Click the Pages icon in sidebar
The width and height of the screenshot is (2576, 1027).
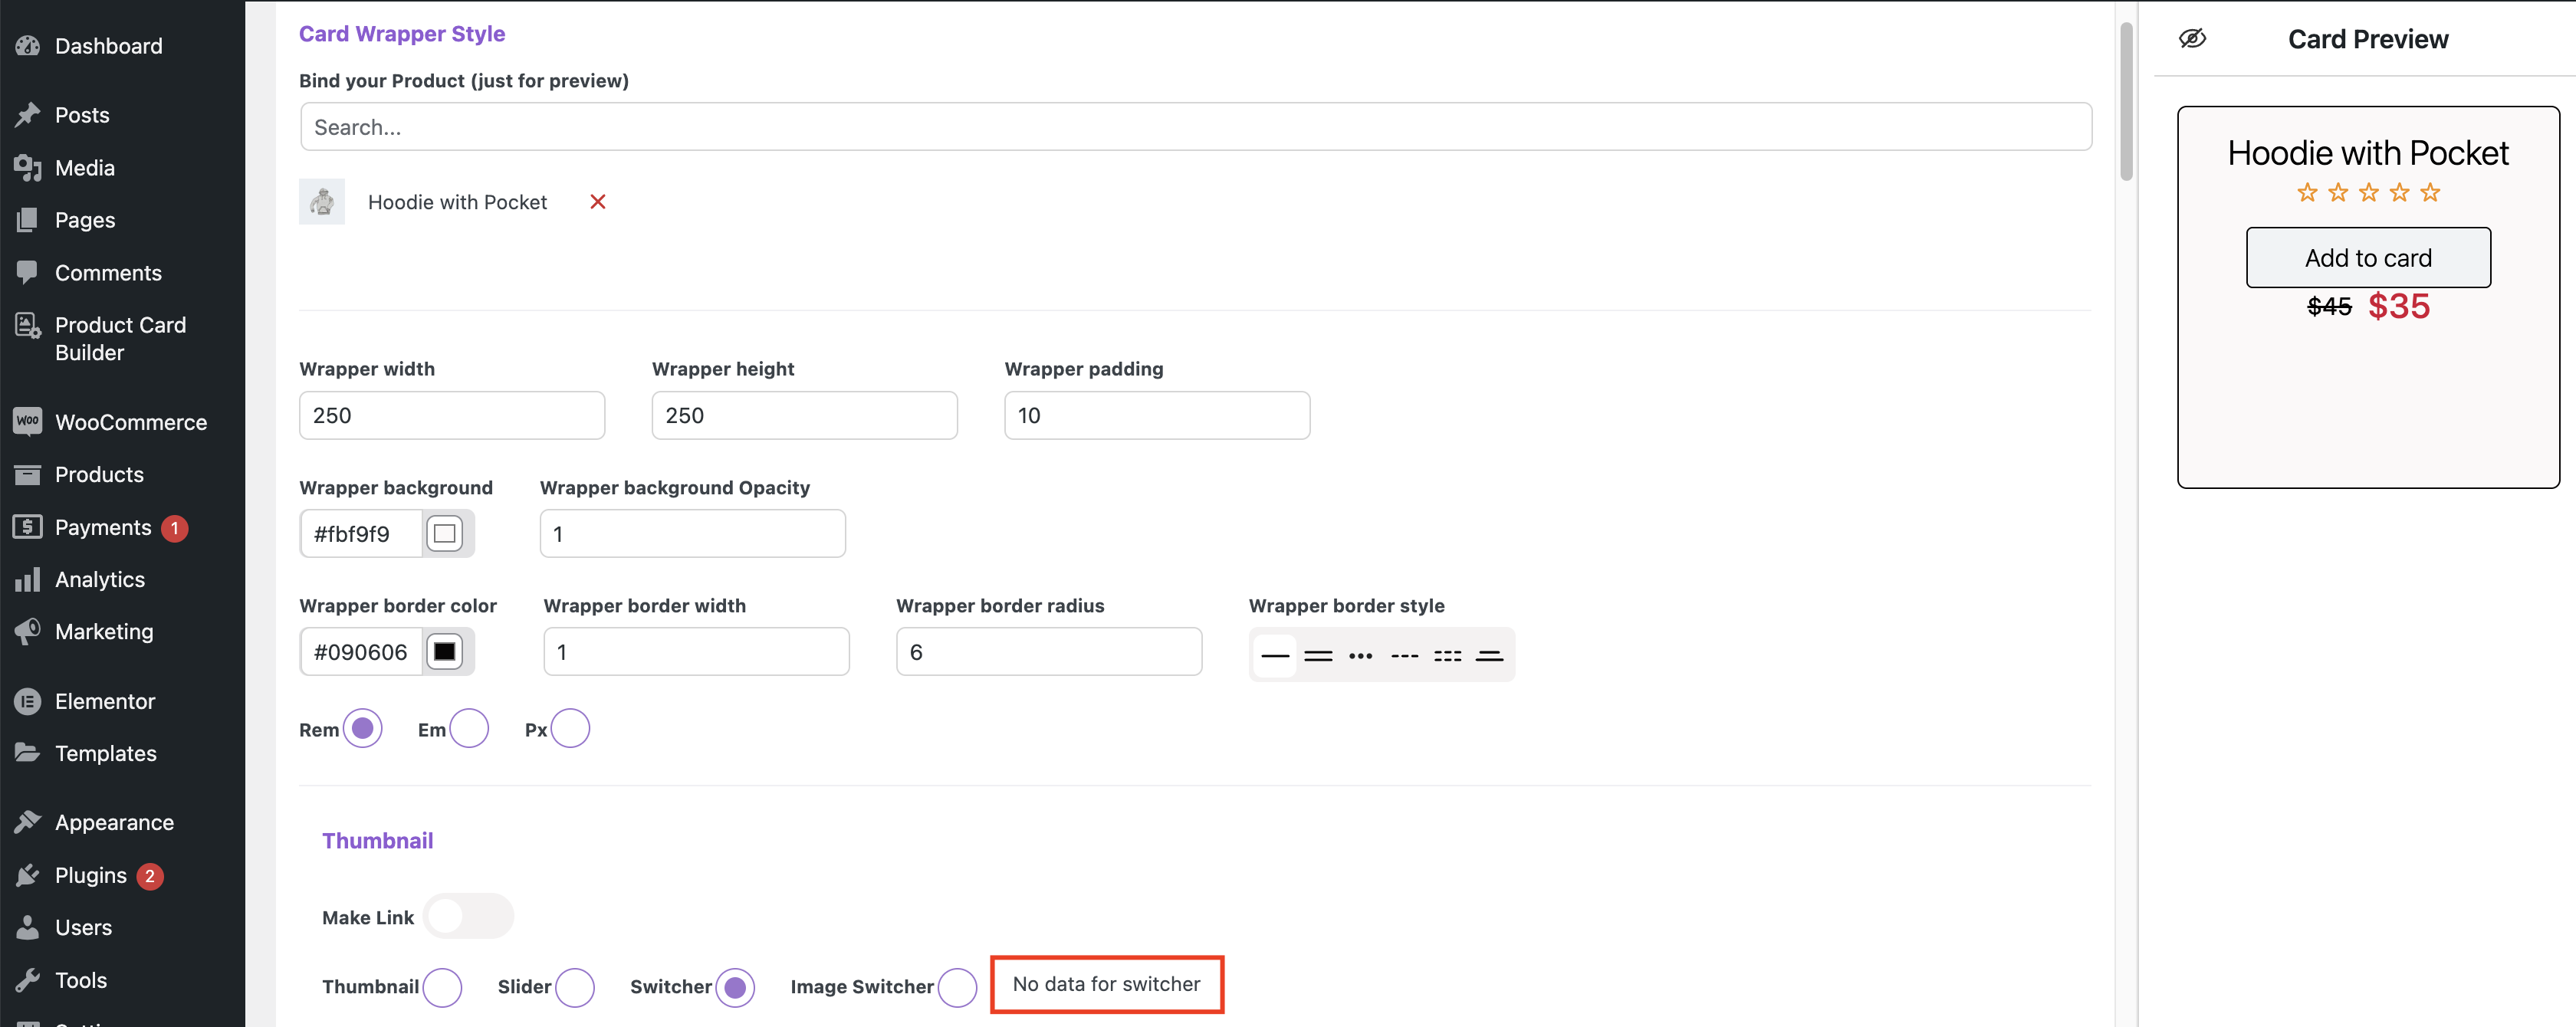pos(28,220)
